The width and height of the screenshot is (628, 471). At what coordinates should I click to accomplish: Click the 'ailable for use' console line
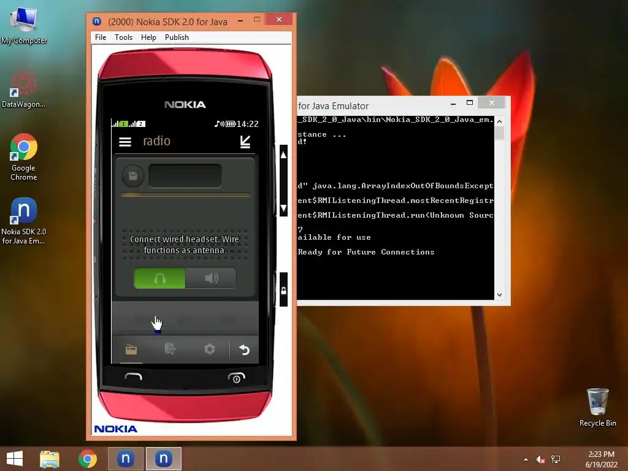[x=334, y=237]
